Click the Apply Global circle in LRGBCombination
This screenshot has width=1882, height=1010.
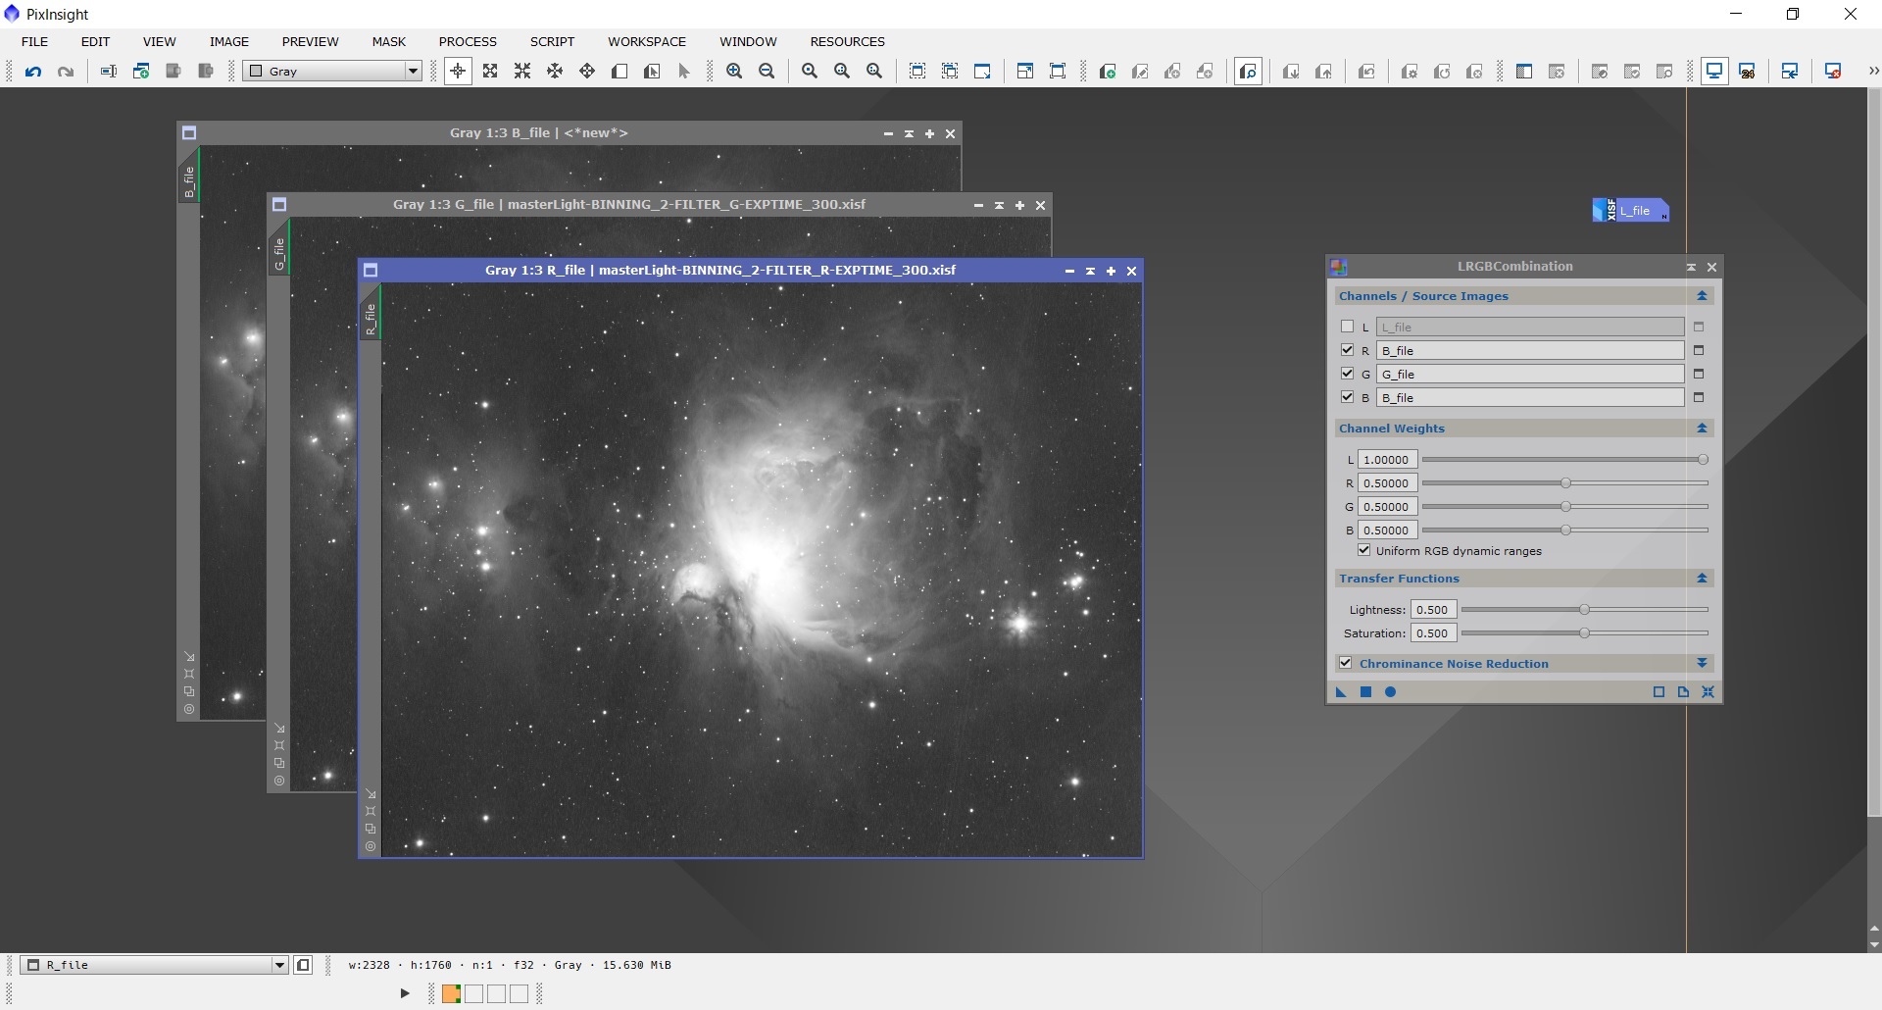point(1390,692)
